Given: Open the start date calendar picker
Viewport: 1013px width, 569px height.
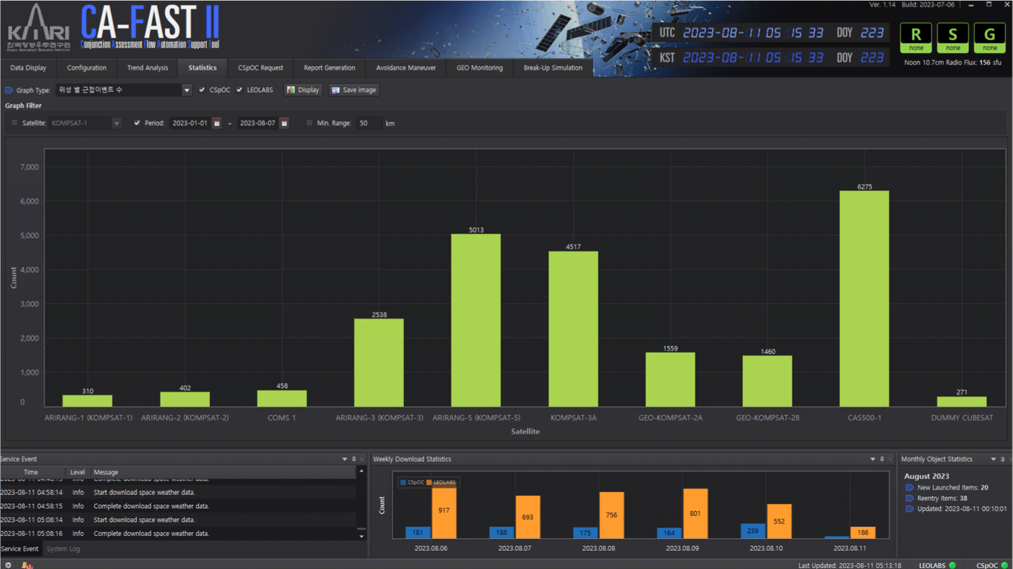Looking at the screenshot, I should click(217, 123).
